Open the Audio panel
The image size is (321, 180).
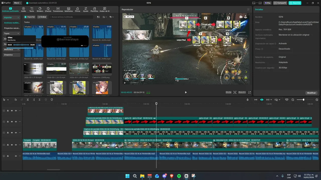(x=24, y=9)
